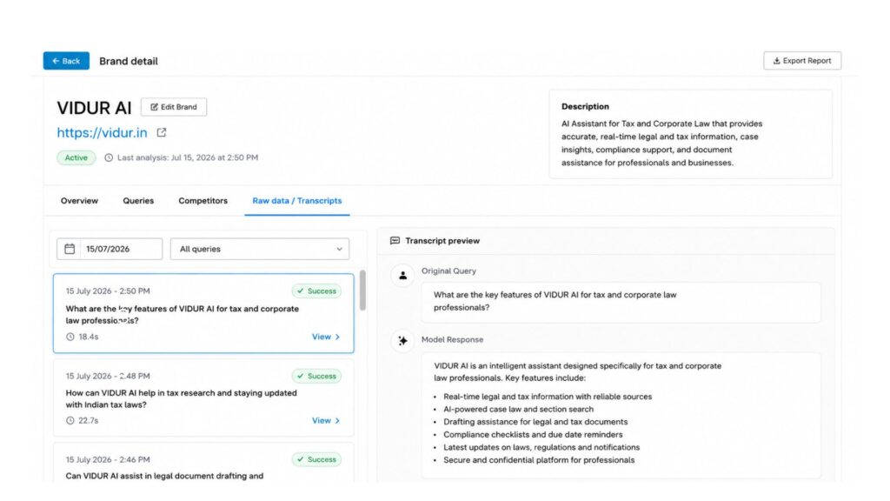
Task: Click the sparkle icon beside Model Response
Action: point(402,341)
